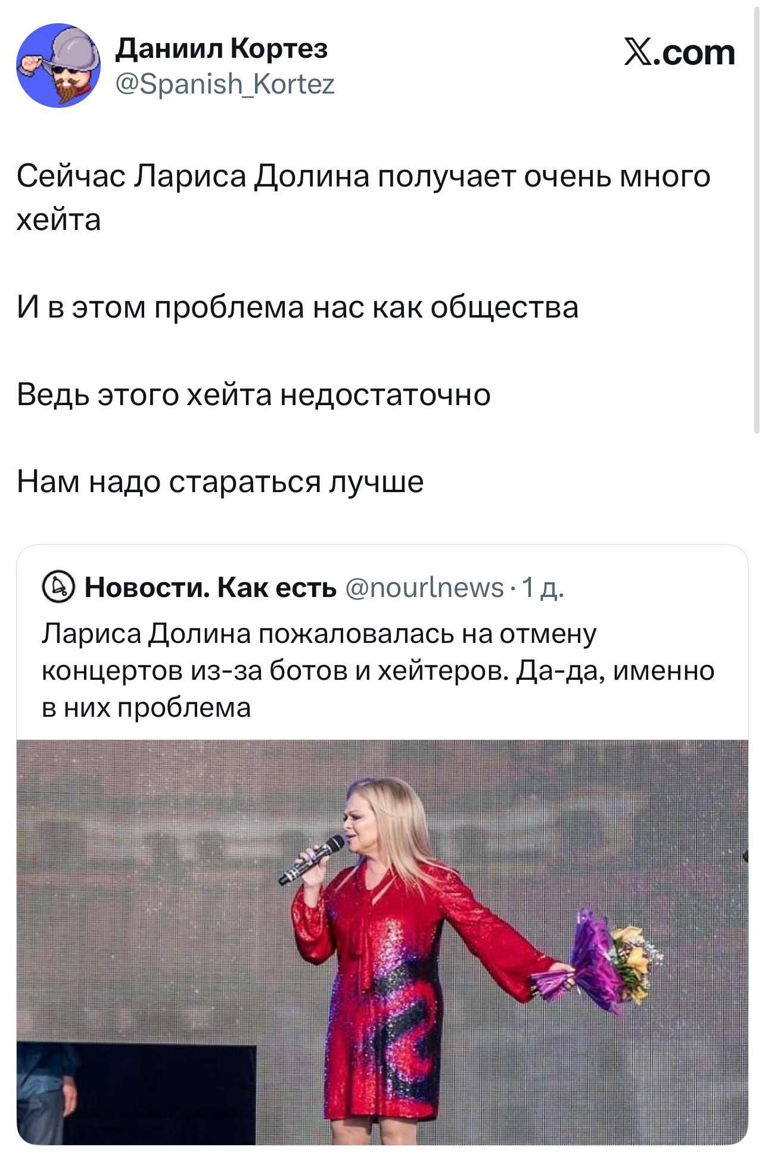Open the Новости. Как есть account name

tap(210, 587)
